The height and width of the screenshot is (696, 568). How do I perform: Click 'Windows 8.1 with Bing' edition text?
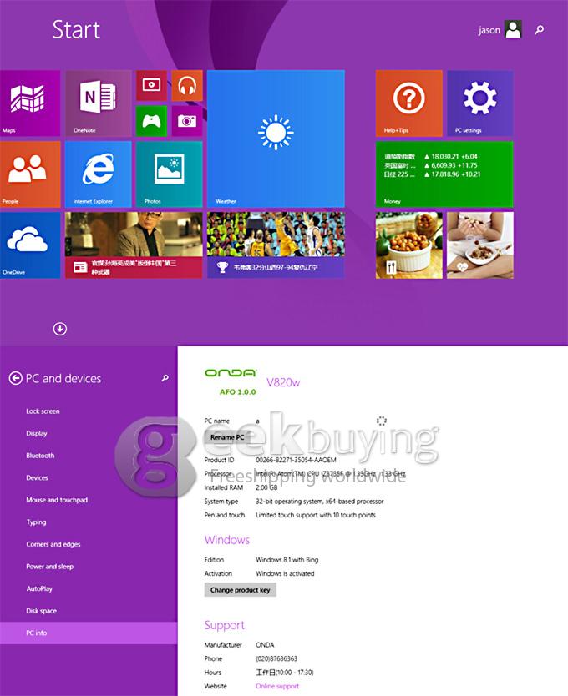tap(287, 560)
